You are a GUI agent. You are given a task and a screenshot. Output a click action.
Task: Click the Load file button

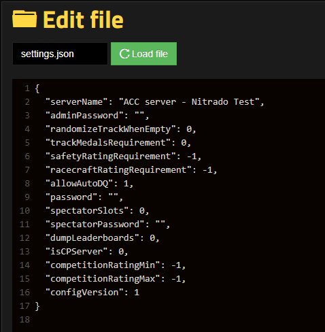pyautogui.click(x=143, y=54)
